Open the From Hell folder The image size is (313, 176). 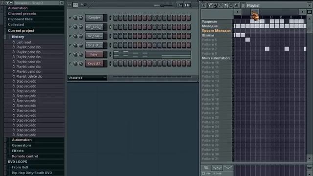point(20,167)
